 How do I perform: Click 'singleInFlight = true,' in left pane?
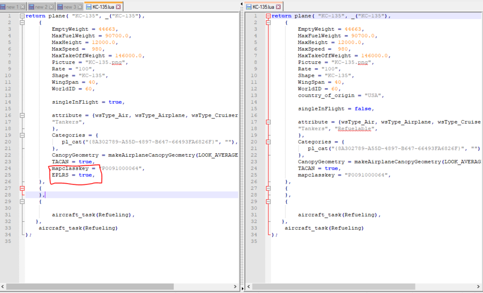88,102
